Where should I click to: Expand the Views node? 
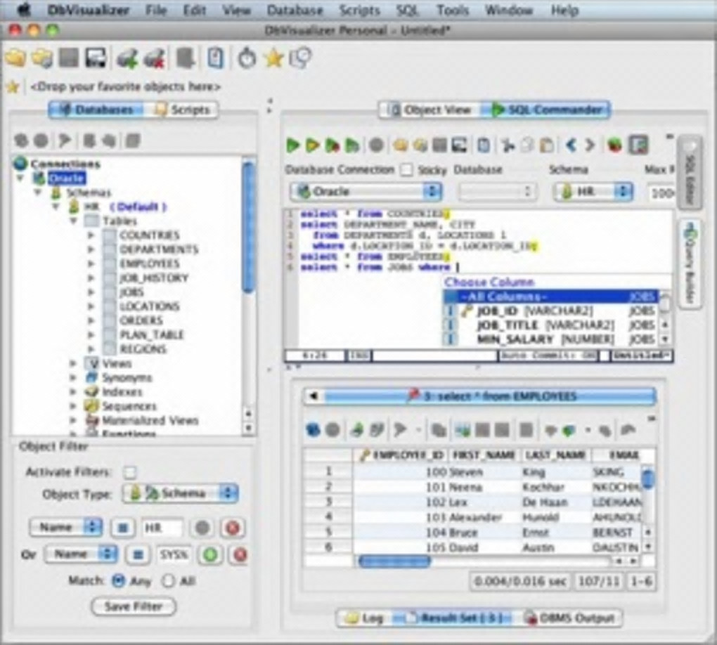(73, 363)
